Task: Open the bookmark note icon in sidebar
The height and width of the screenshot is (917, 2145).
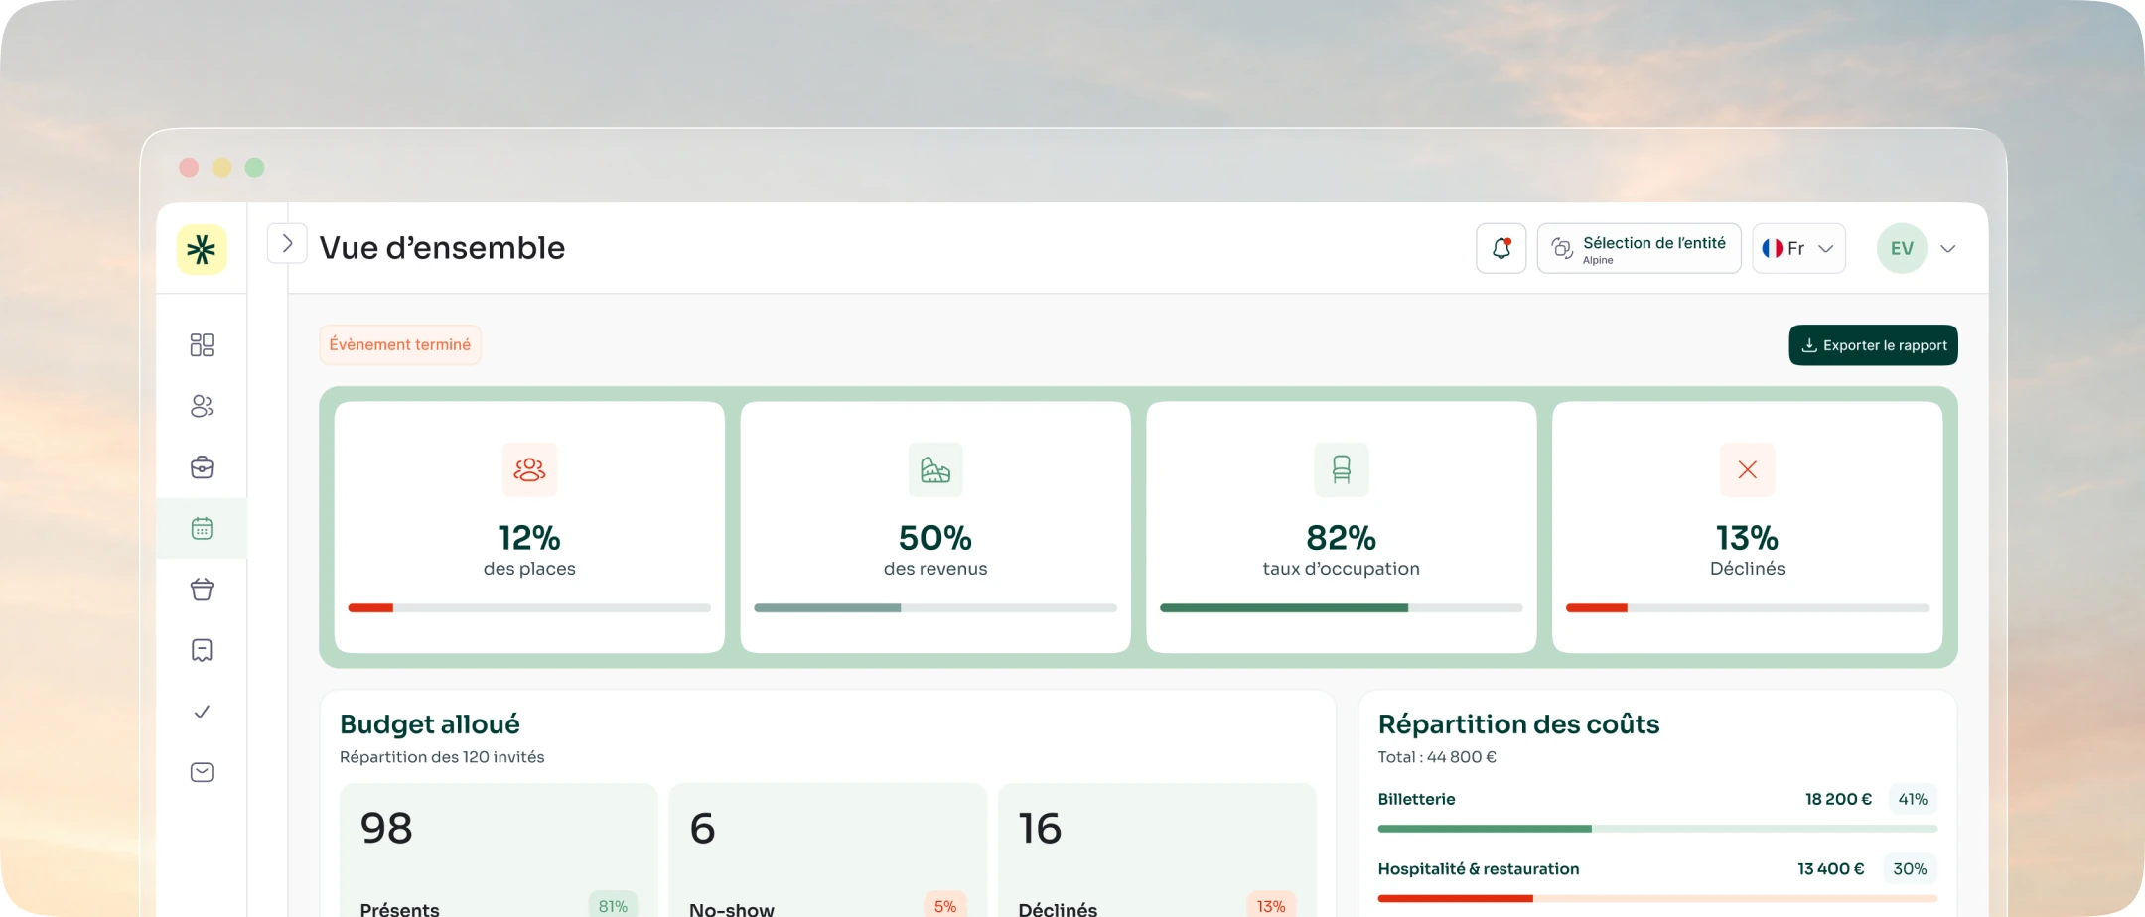Action: 202,650
